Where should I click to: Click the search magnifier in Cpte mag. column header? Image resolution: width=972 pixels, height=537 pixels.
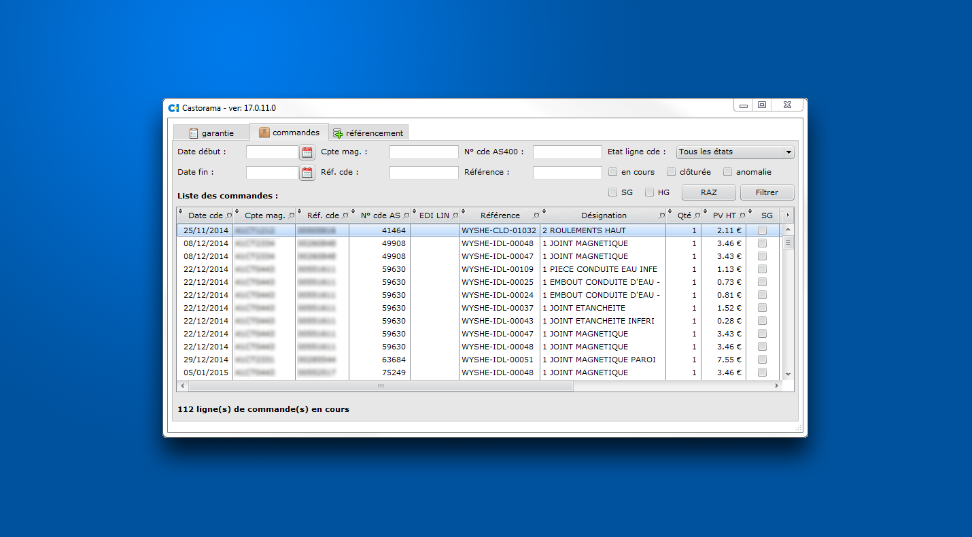pyautogui.click(x=291, y=215)
